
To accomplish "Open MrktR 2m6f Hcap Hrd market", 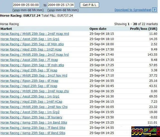I will click(35, 34).
